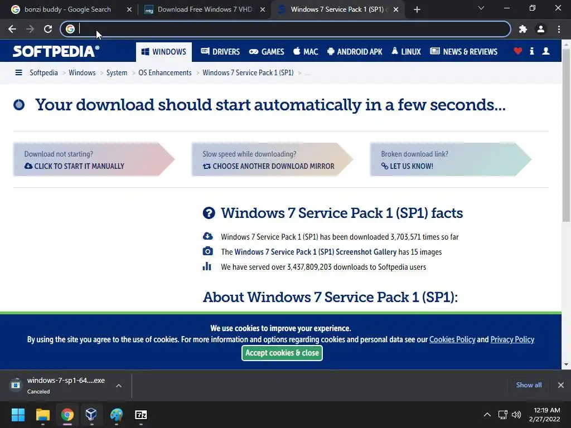Click the canceled windows-7-sp1-64 exe download
The width and height of the screenshot is (571, 428).
(66, 385)
